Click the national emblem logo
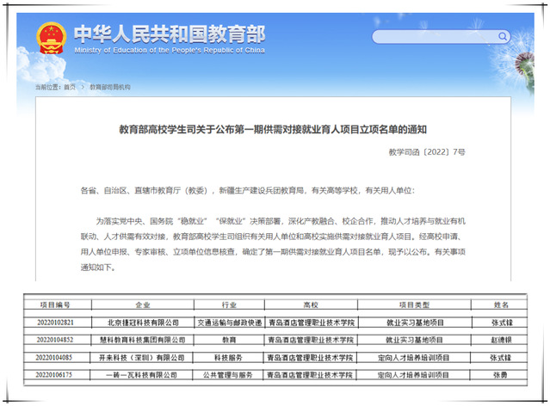The image size is (550, 406). (x=50, y=38)
